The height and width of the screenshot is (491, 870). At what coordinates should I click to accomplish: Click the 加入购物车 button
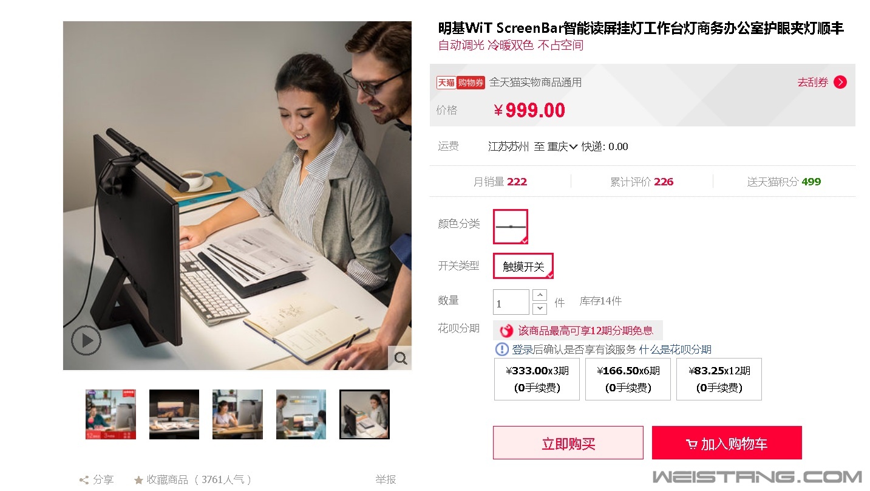(727, 442)
